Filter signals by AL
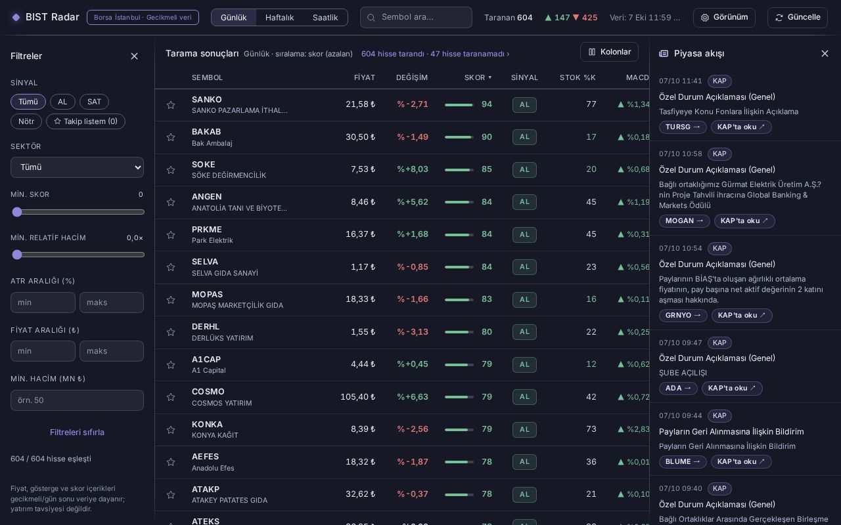This screenshot has width=841, height=525. [62, 102]
